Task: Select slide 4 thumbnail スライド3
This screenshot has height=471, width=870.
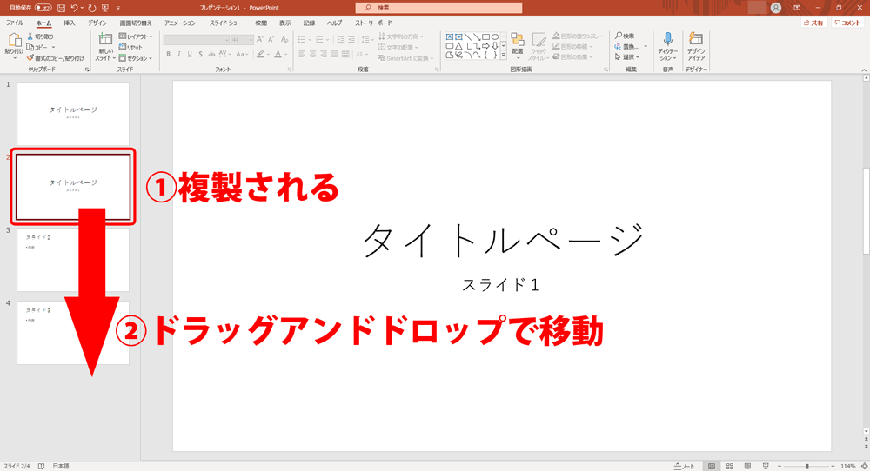Action: pos(73,333)
